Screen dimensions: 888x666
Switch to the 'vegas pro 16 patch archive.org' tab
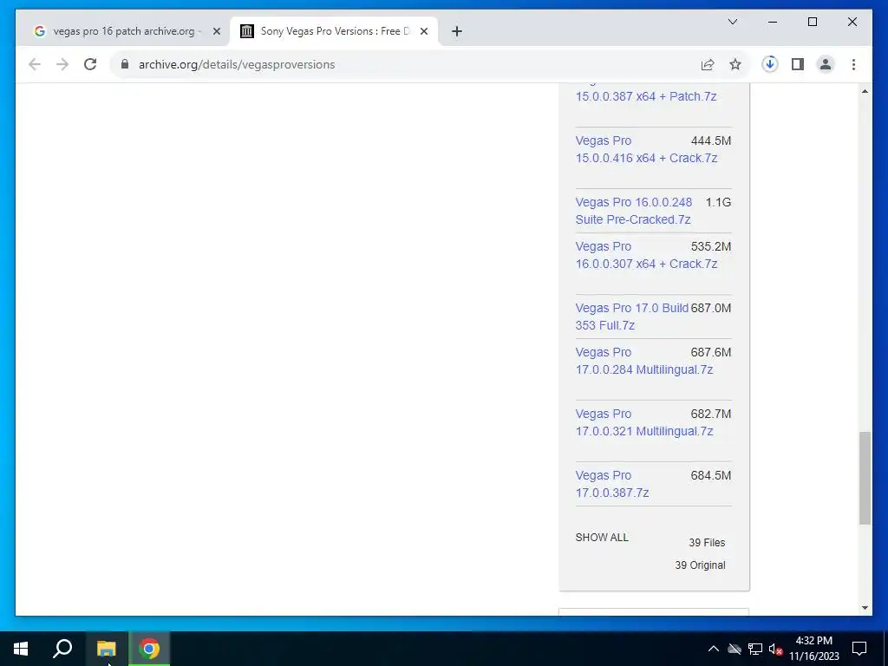(123, 31)
